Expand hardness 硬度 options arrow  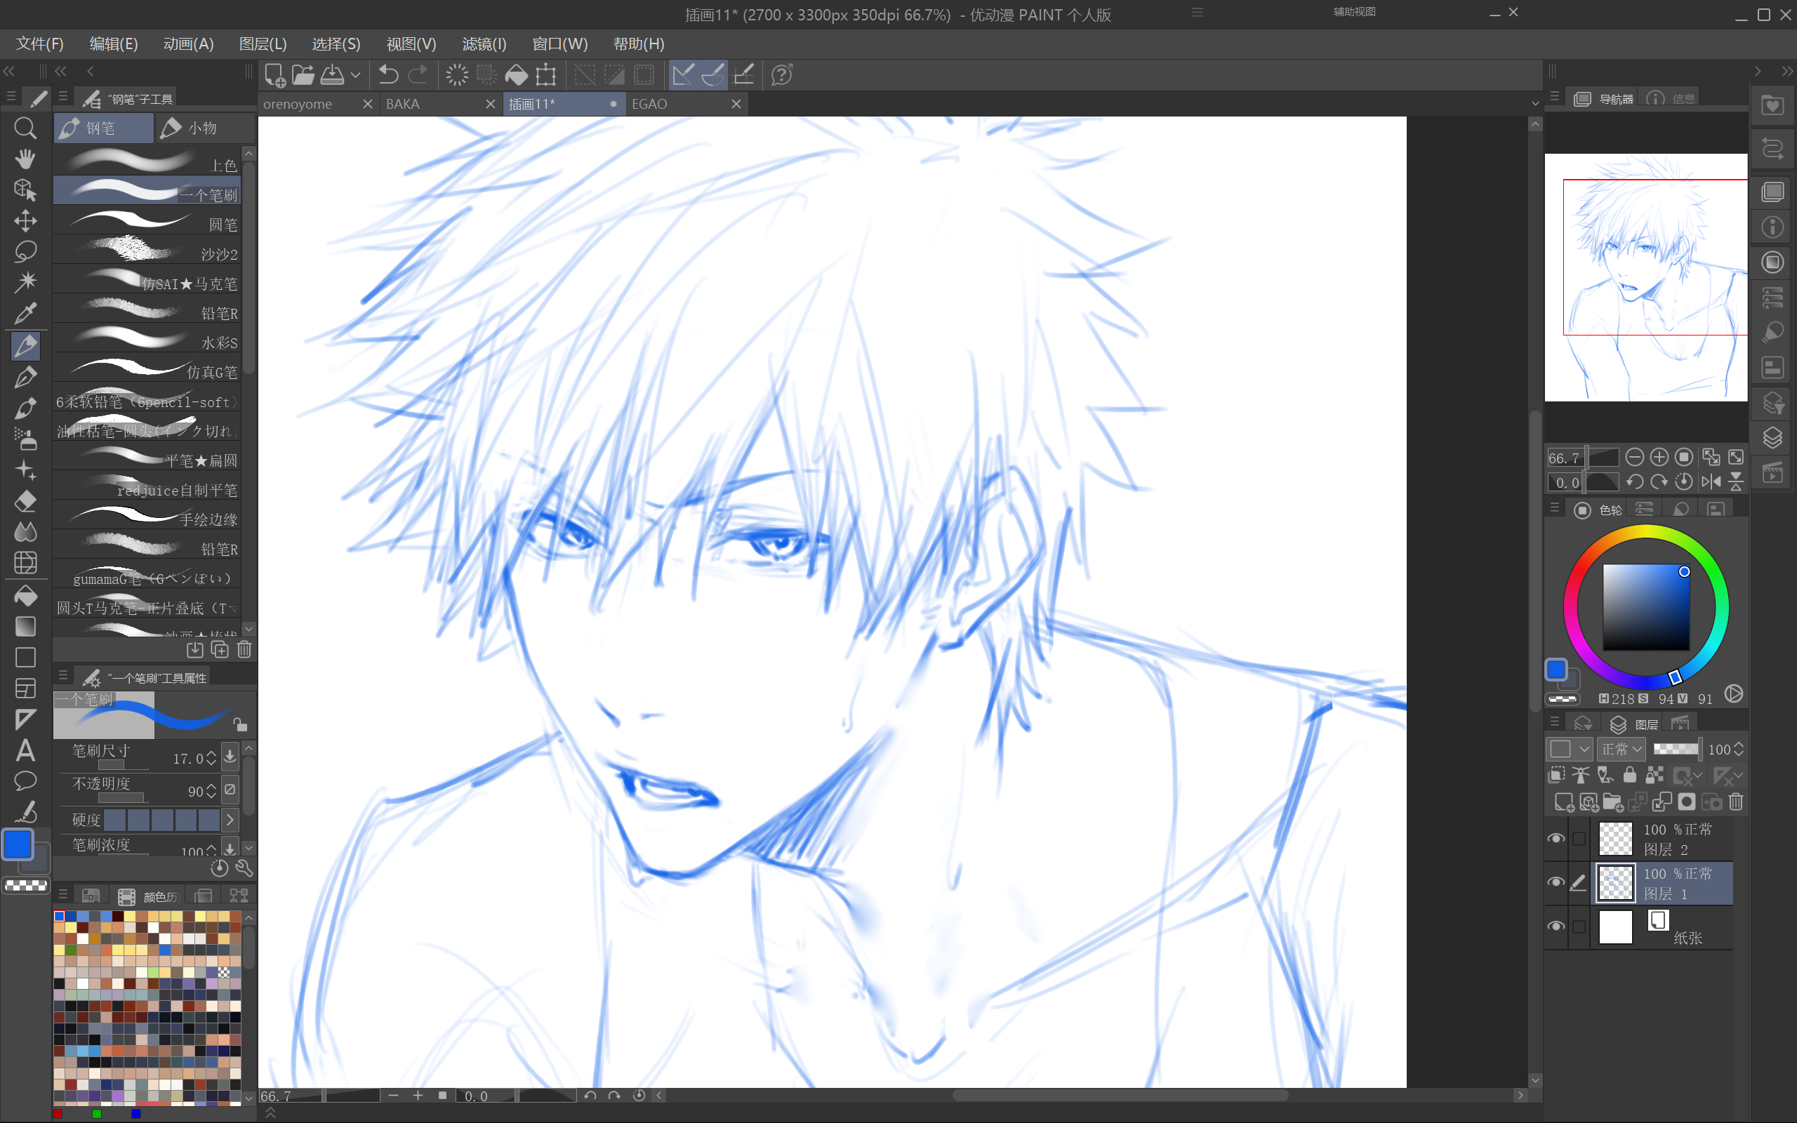pyautogui.click(x=230, y=820)
